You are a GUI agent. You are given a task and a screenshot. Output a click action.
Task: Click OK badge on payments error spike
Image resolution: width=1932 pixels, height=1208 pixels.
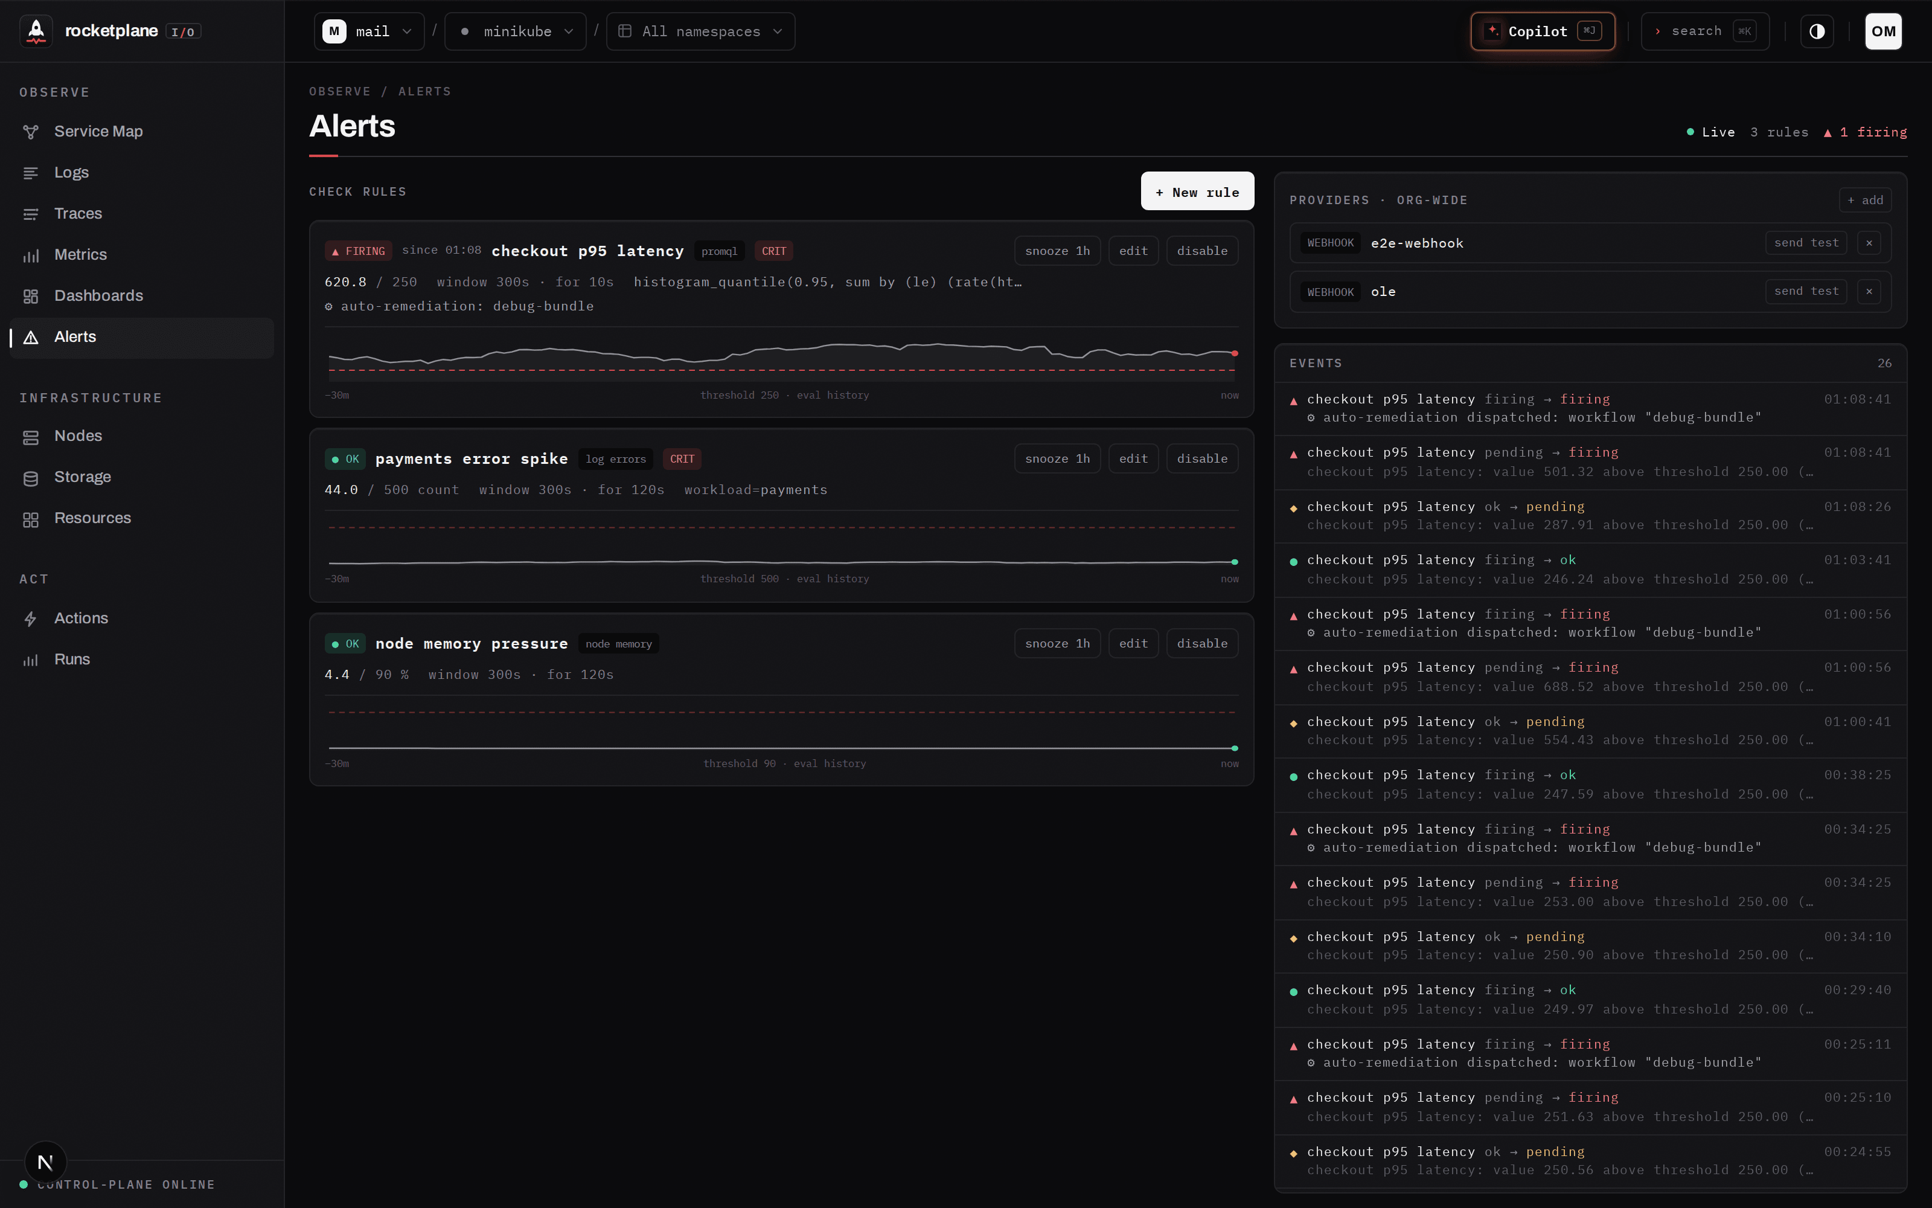pos(345,458)
